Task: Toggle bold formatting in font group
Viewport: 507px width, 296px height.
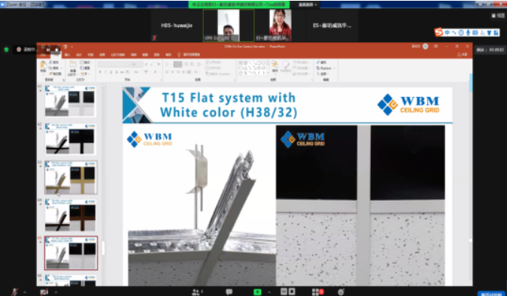Action: pyautogui.click(x=100, y=72)
